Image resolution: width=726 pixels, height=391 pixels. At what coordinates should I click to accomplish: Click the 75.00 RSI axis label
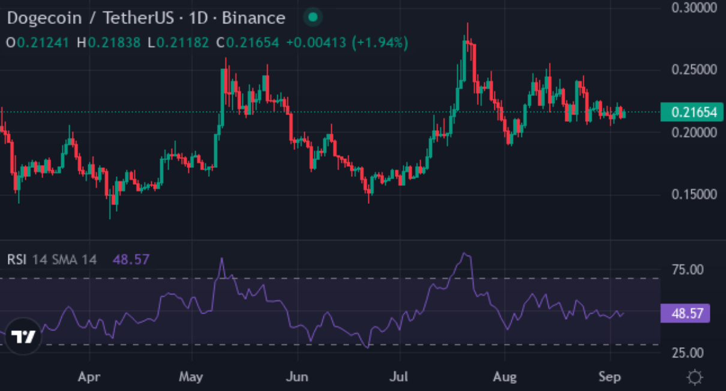click(687, 270)
